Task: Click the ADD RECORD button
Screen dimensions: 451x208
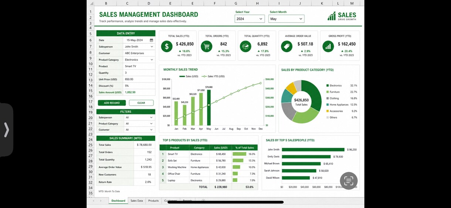Action: click(112, 103)
